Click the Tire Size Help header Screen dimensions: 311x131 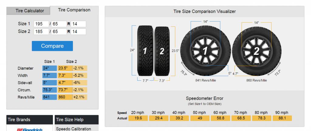[77, 119]
